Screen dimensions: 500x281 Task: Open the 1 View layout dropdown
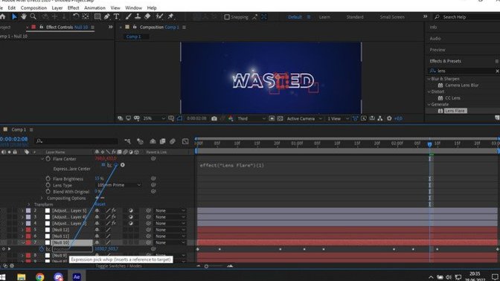pyautogui.click(x=338, y=118)
